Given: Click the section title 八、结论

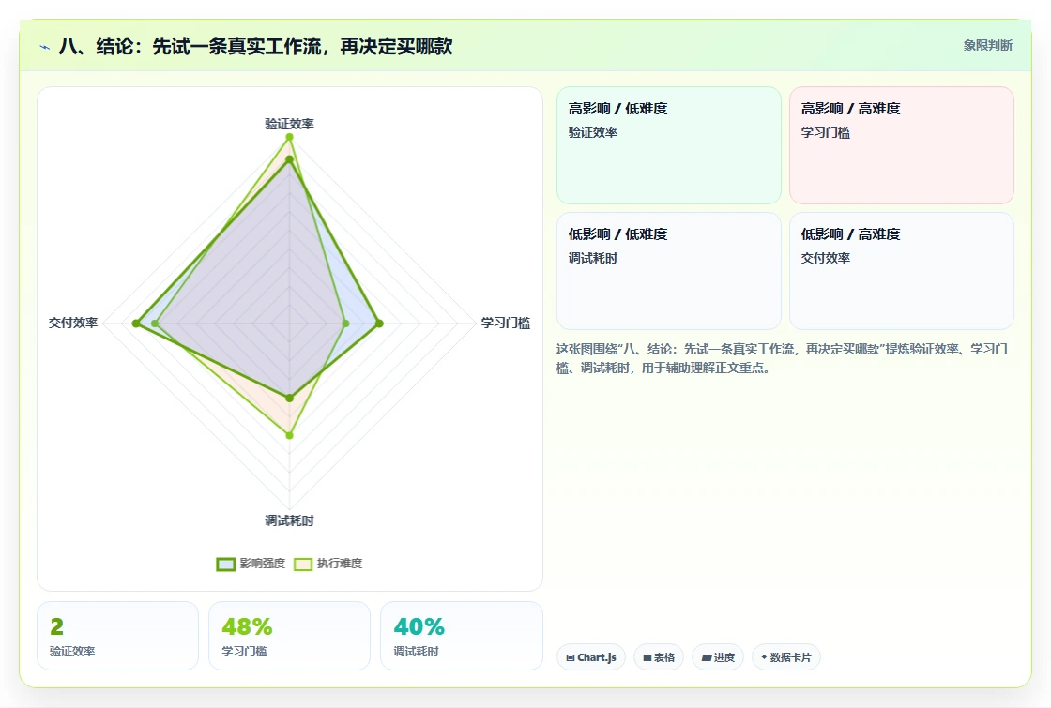Looking at the screenshot, I should point(255,46).
